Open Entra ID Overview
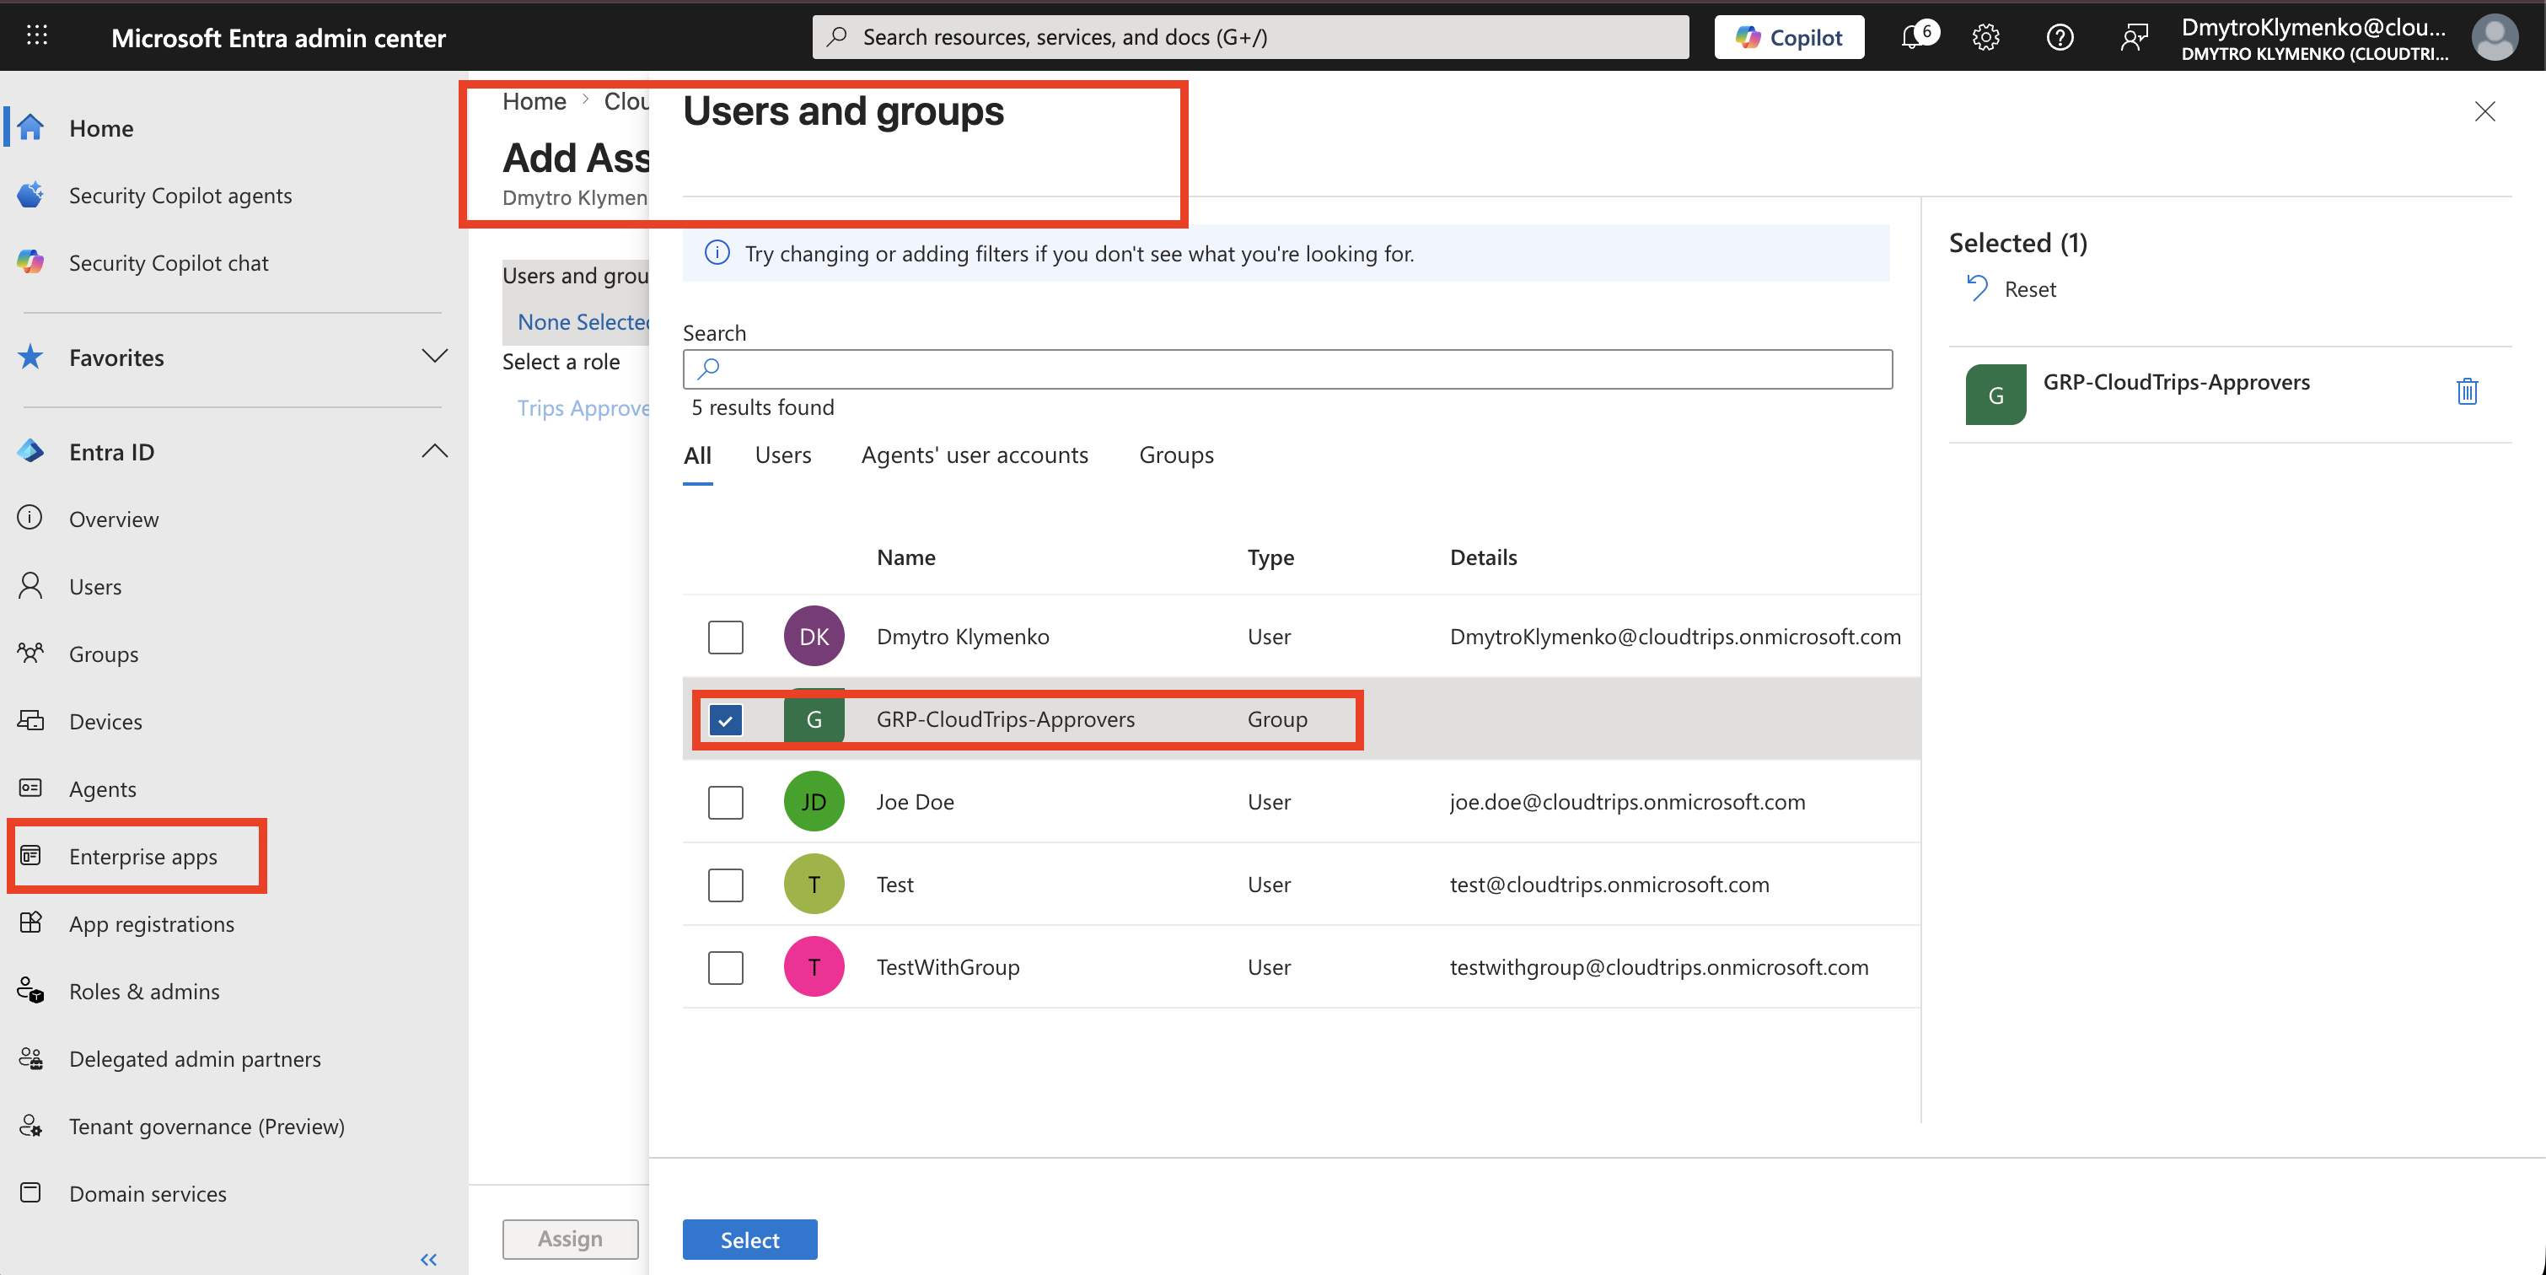This screenshot has height=1275, width=2546. point(113,519)
